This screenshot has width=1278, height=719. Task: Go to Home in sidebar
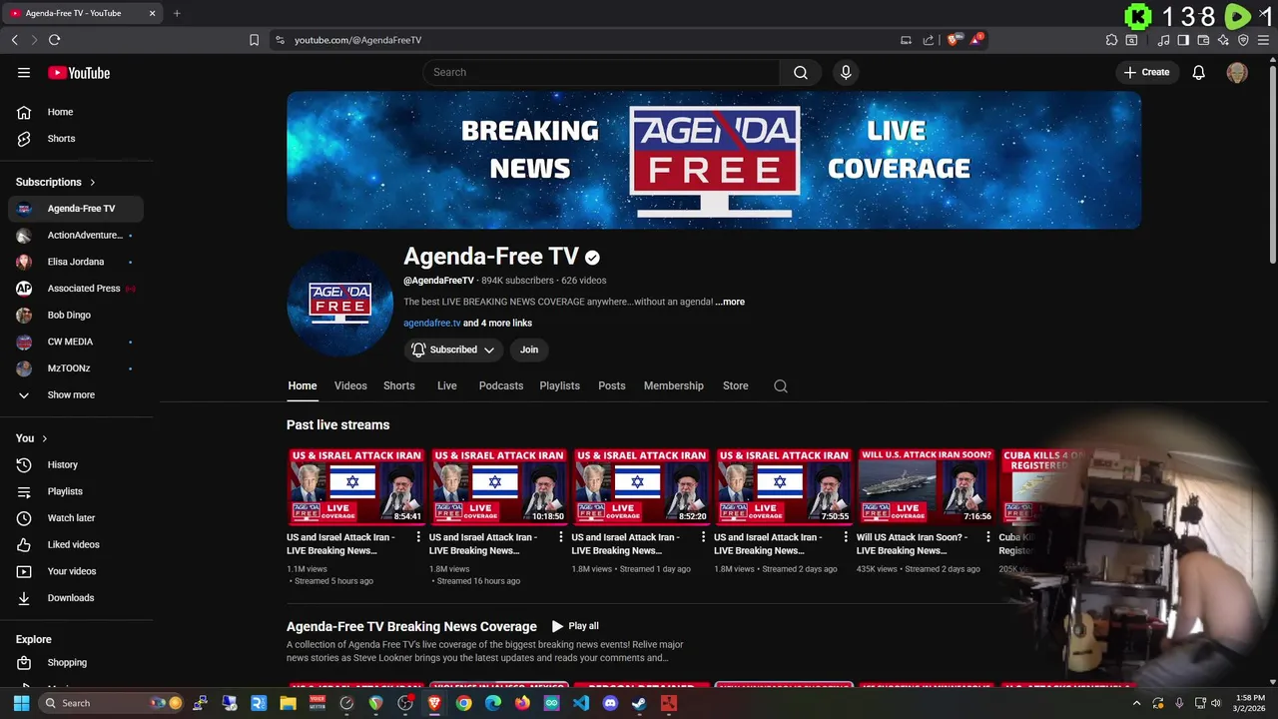[x=76, y=112]
